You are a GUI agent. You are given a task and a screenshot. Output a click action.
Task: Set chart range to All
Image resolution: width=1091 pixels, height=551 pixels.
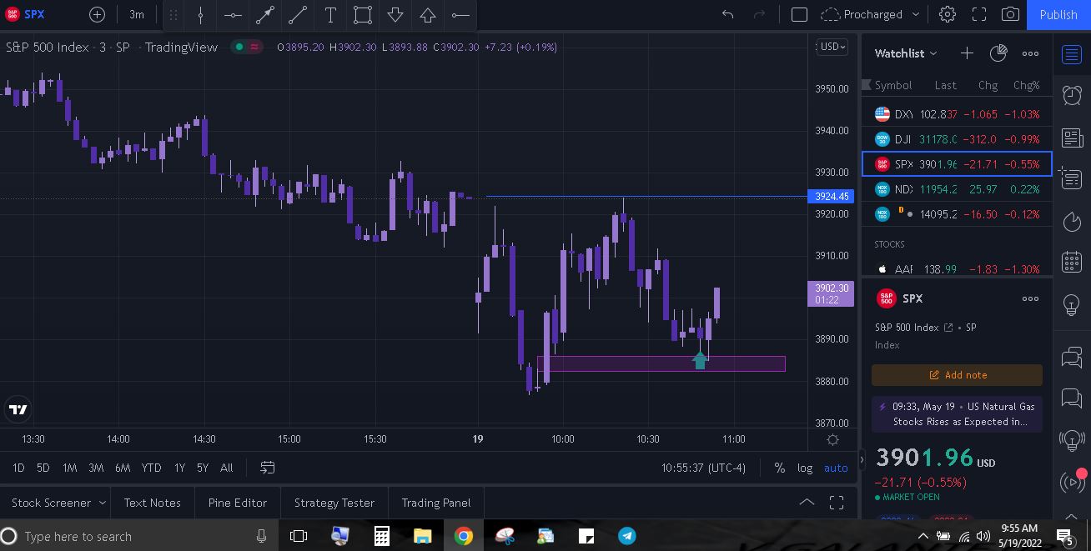(226, 468)
